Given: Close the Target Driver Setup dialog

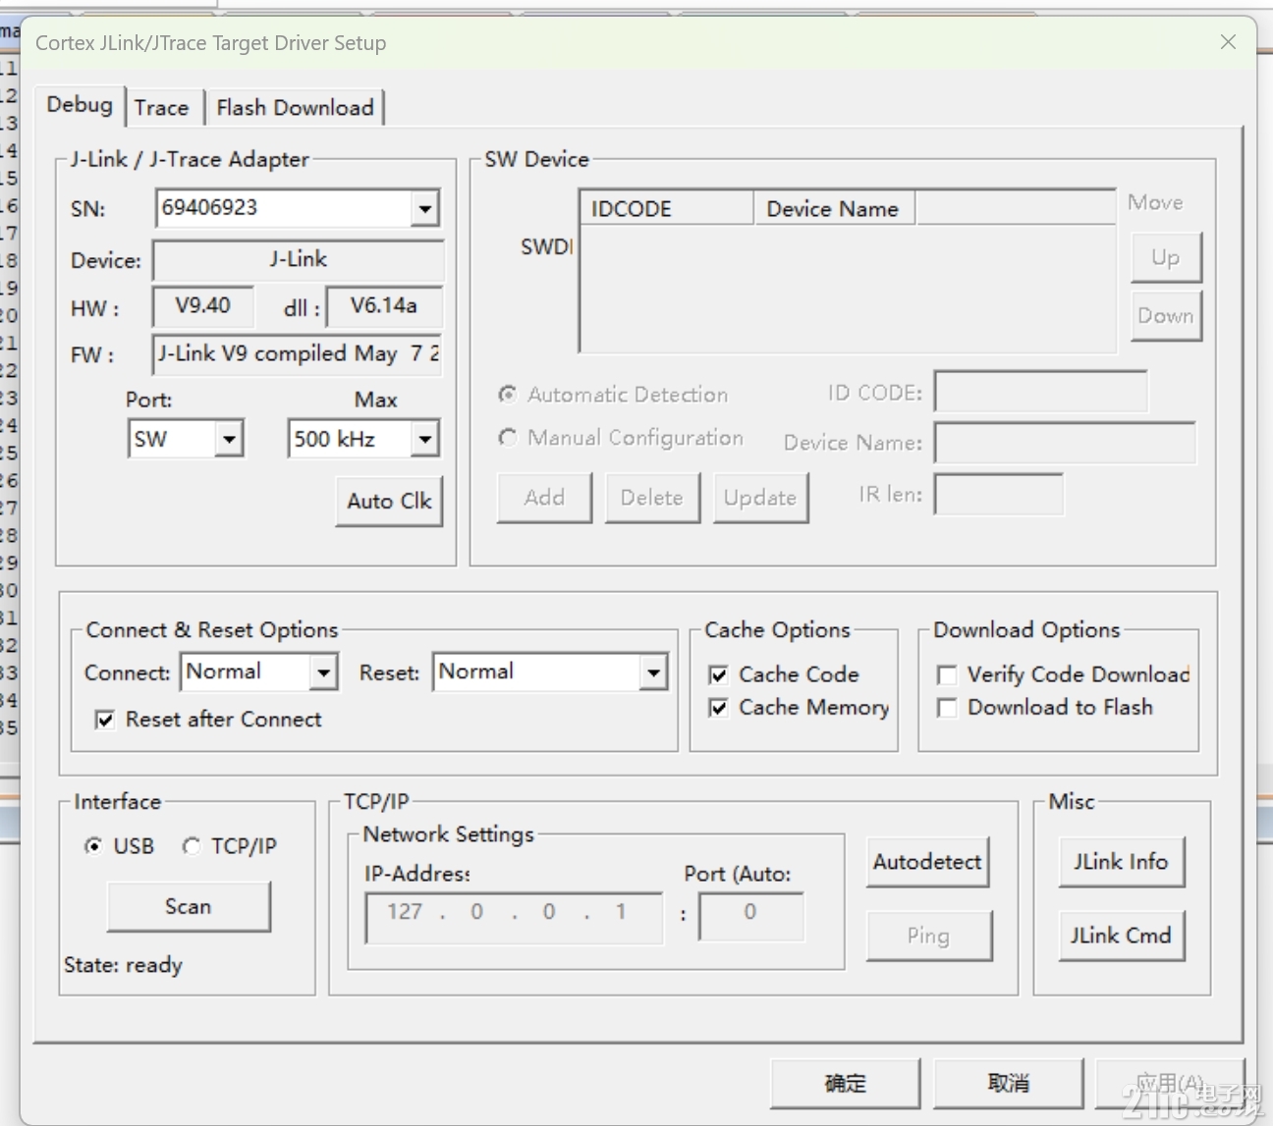Looking at the screenshot, I should click(x=1228, y=42).
